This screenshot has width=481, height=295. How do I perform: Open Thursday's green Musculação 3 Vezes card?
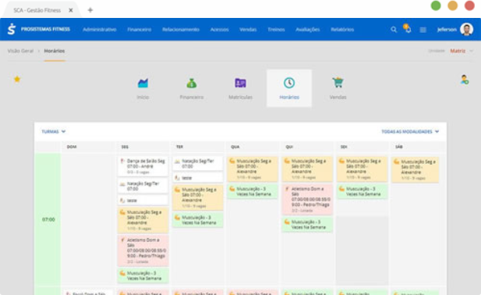(x=307, y=225)
